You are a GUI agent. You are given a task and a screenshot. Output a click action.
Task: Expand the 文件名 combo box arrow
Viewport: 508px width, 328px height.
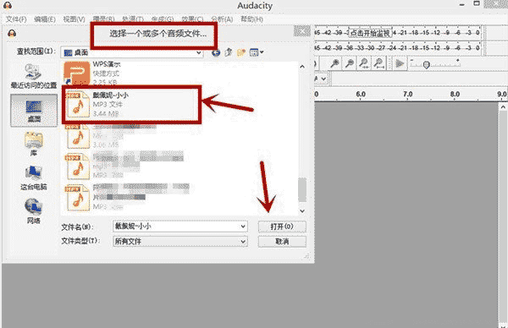coord(243,227)
